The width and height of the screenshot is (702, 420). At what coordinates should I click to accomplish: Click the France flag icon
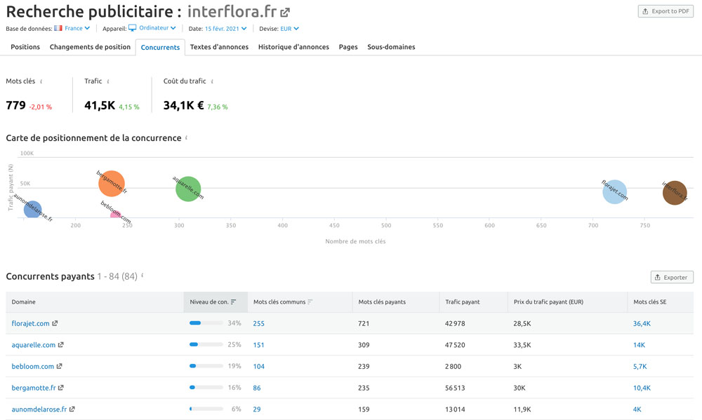[x=58, y=28]
